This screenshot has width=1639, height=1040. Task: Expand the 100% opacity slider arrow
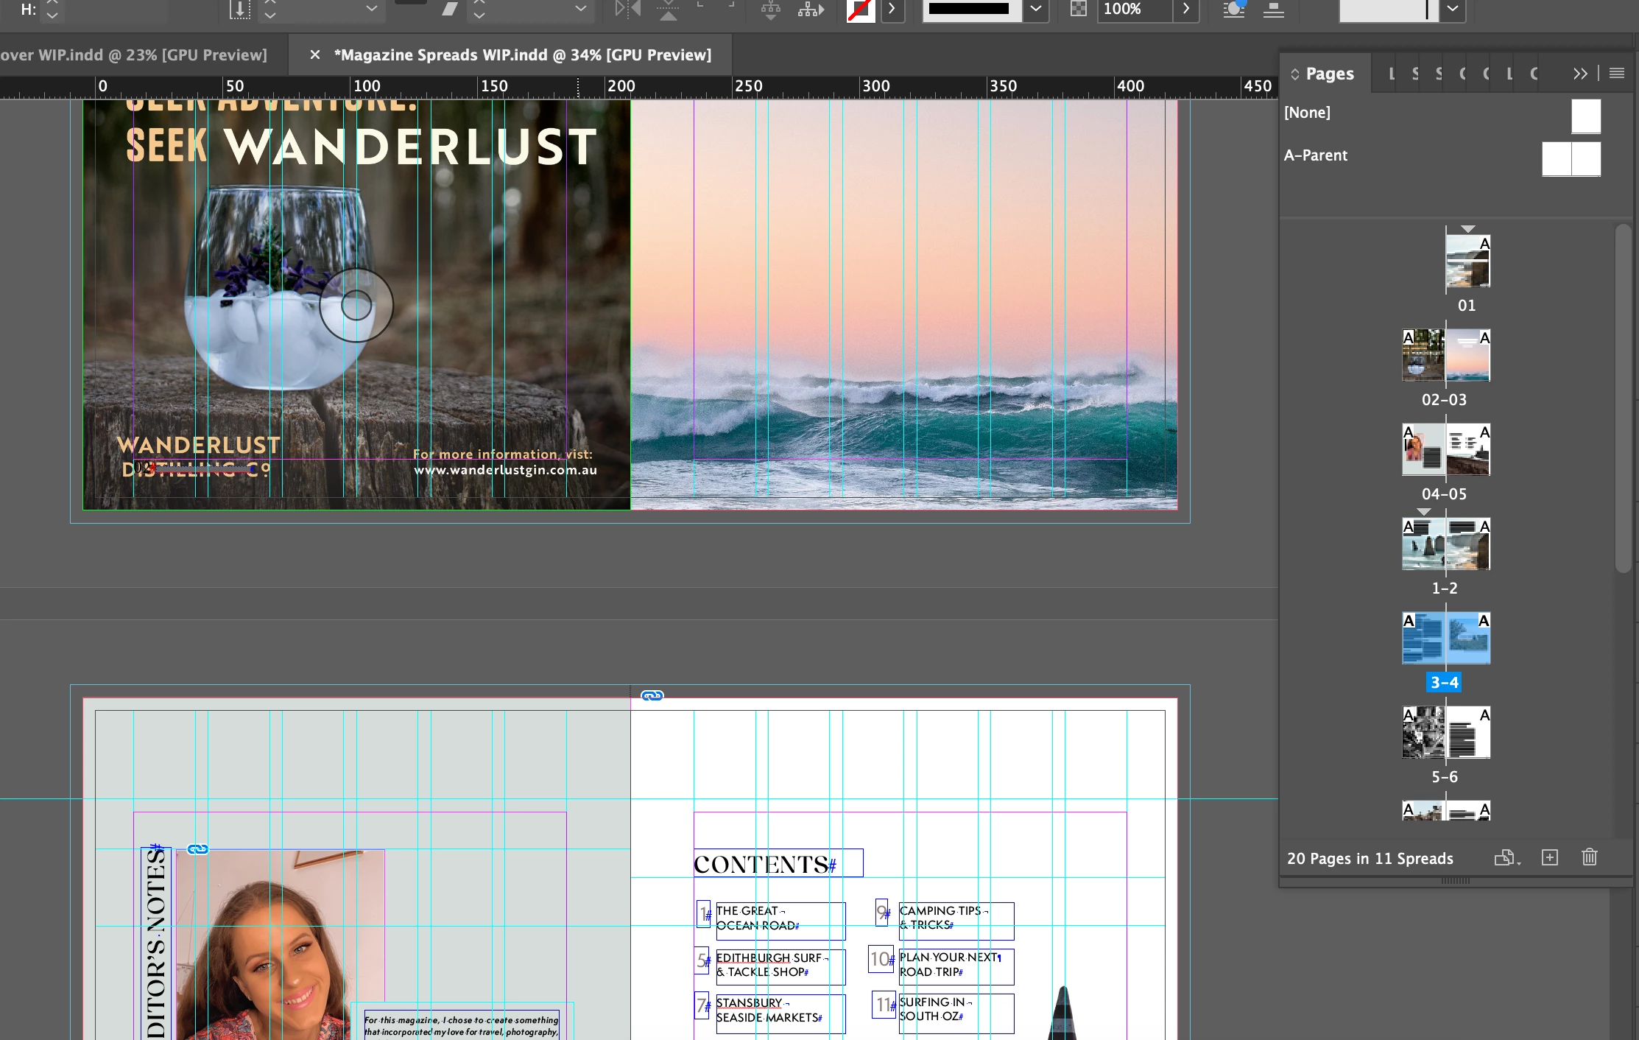(1185, 10)
